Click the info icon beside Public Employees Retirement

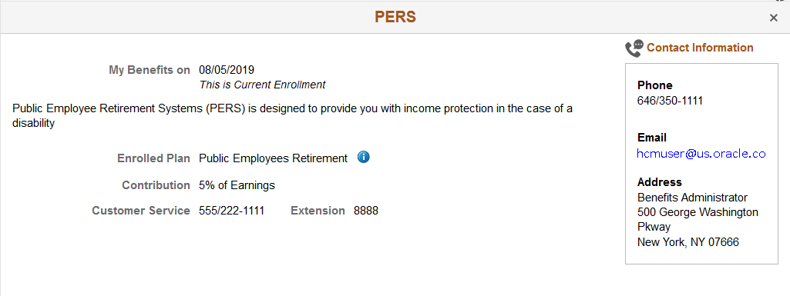point(363,158)
